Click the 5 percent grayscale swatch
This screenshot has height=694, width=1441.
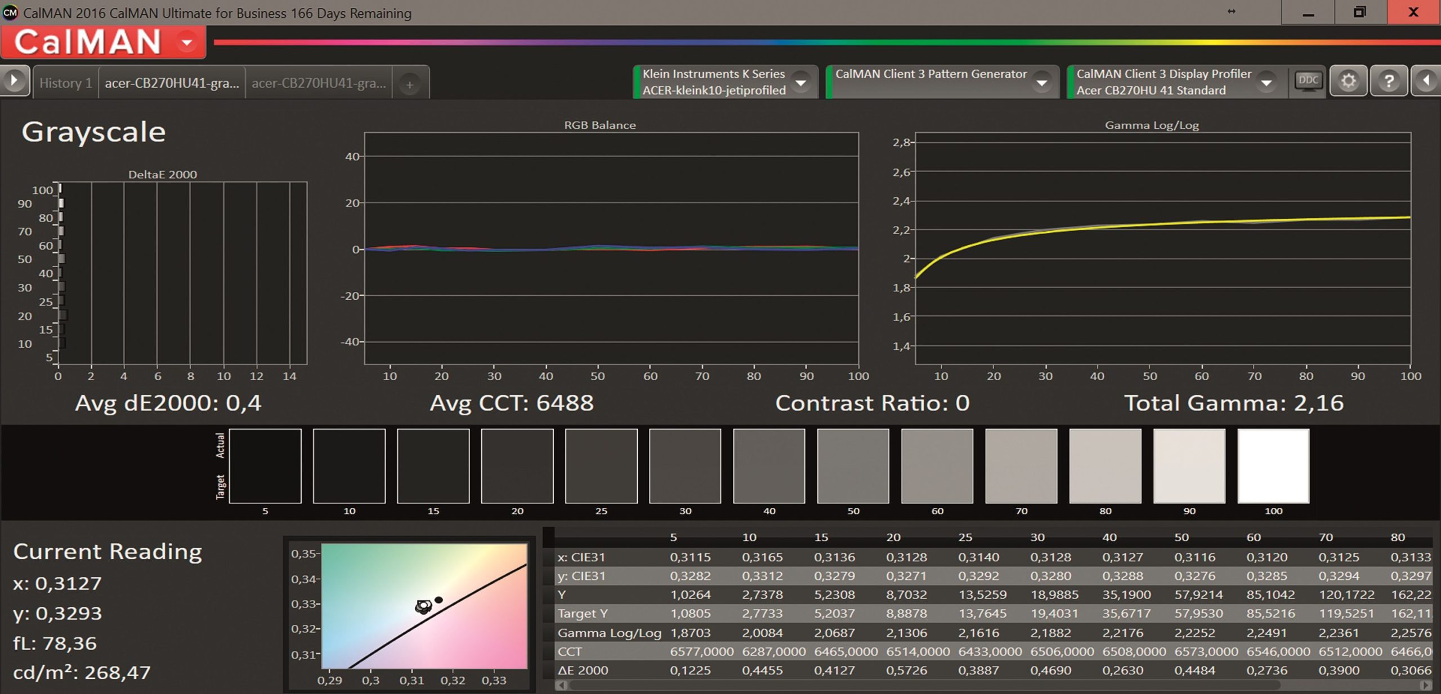click(x=265, y=466)
